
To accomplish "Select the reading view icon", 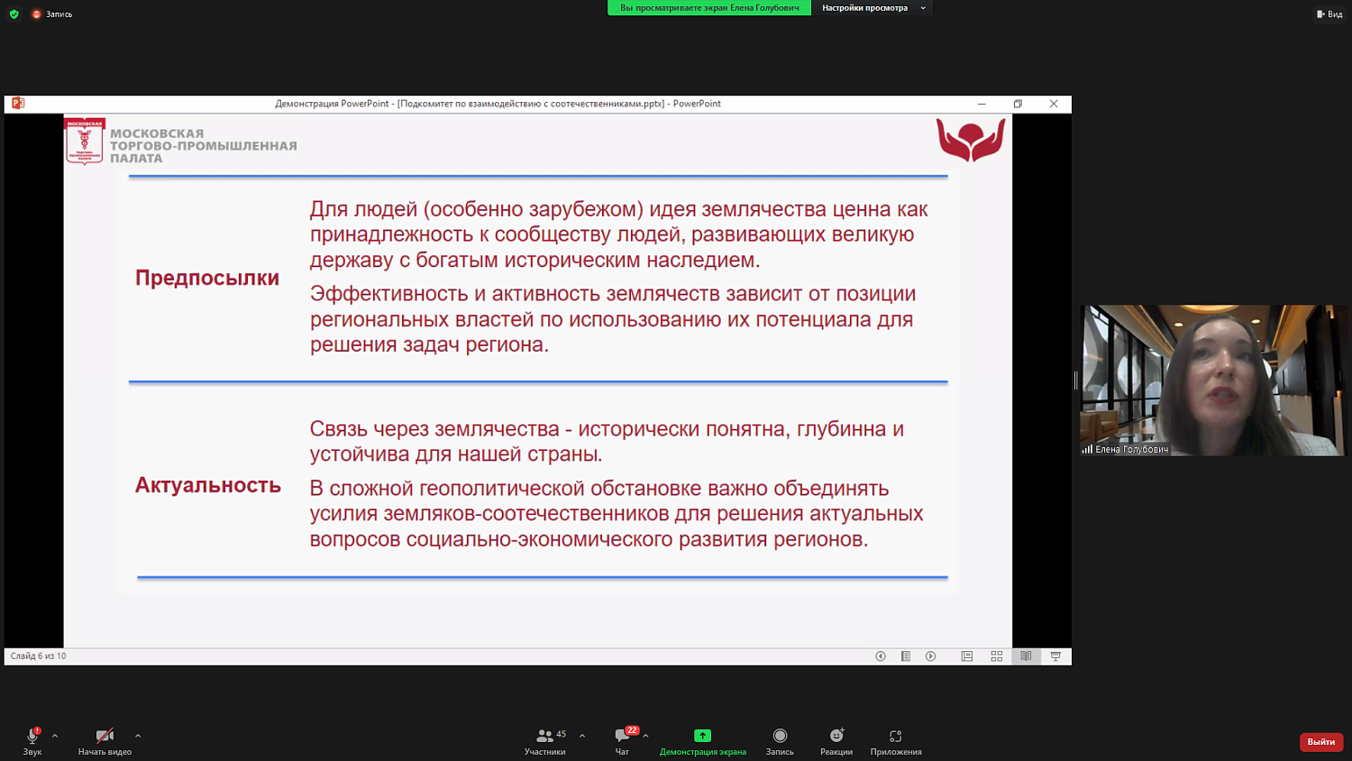I will [1026, 656].
